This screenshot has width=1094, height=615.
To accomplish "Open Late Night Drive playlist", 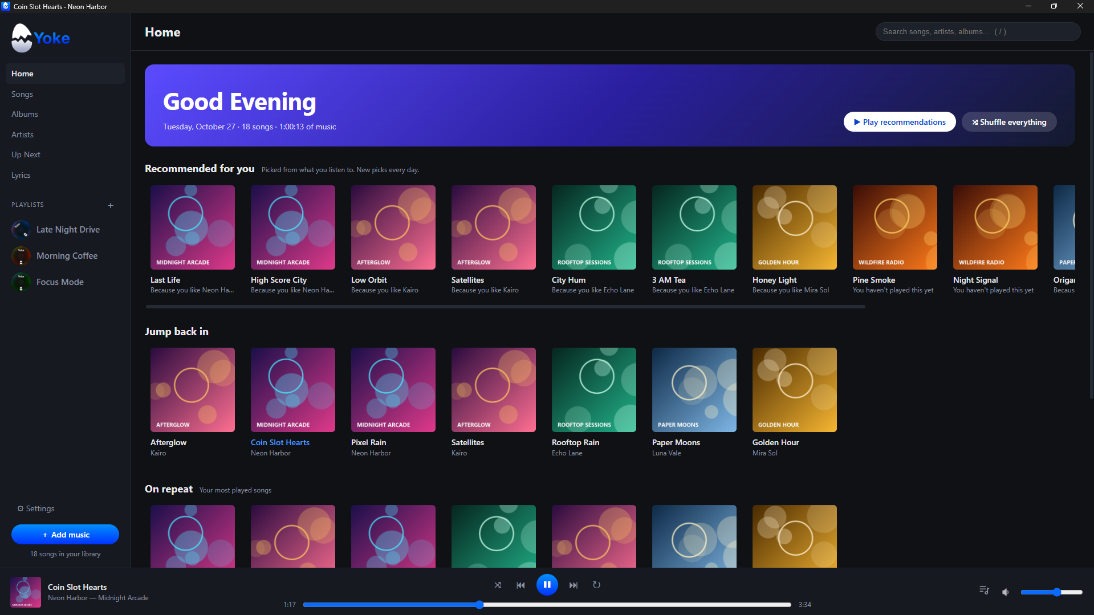I will point(65,230).
